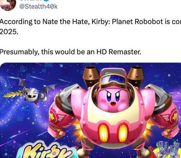This screenshot has height=158, width=181.
Task: Click the left glowing orange vent
Action: [x=104, y=133]
